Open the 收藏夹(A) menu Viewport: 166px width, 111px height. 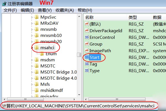[64, 10]
